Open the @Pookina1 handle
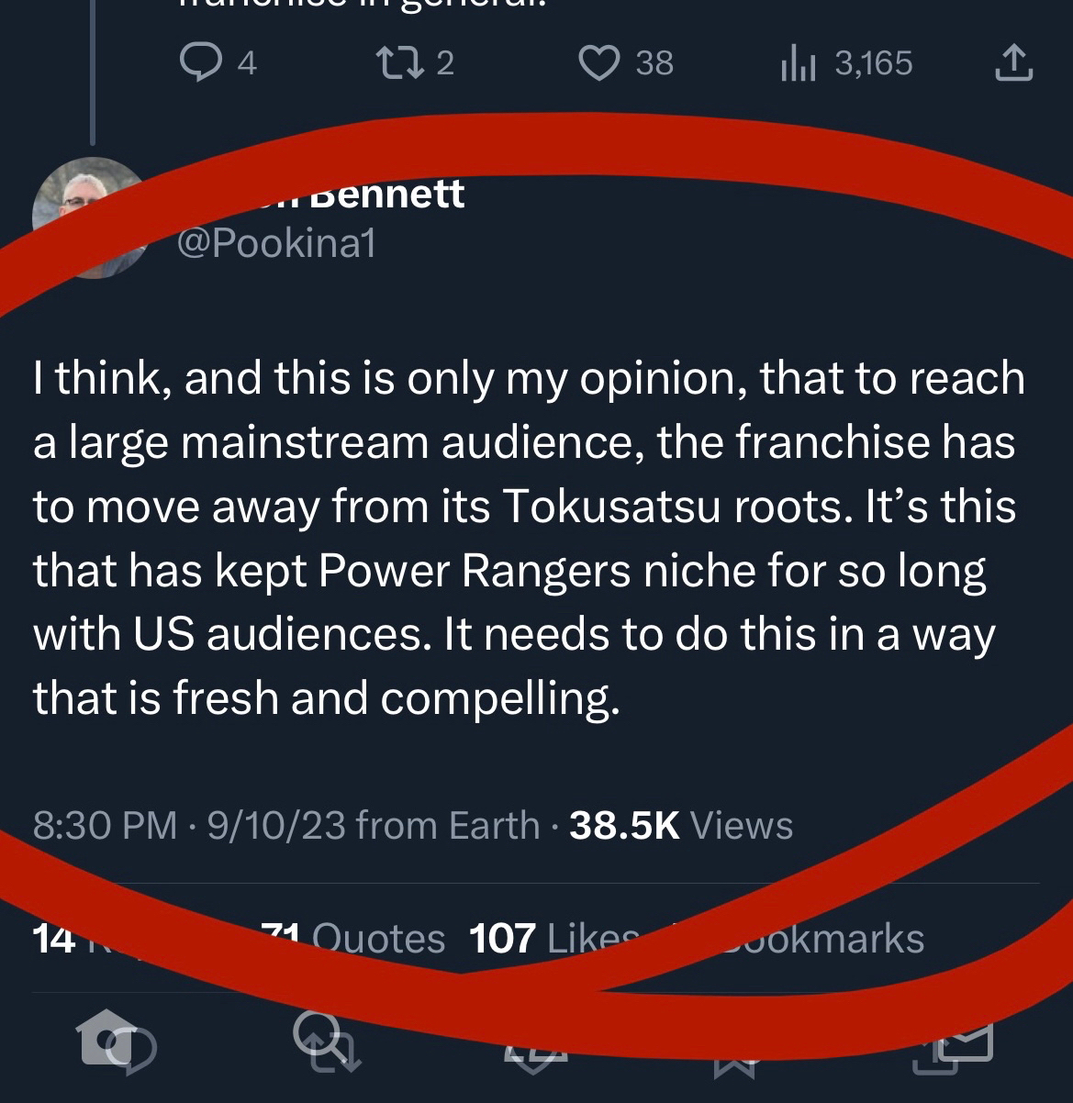 pyautogui.click(x=275, y=244)
